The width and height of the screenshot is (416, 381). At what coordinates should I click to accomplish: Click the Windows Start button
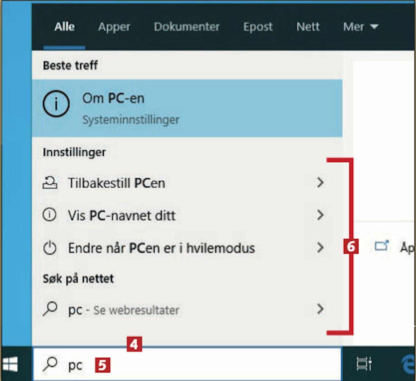(x=10, y=364)
